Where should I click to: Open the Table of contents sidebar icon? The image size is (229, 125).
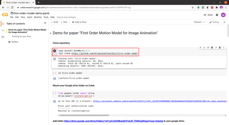(x=3, y=24)
